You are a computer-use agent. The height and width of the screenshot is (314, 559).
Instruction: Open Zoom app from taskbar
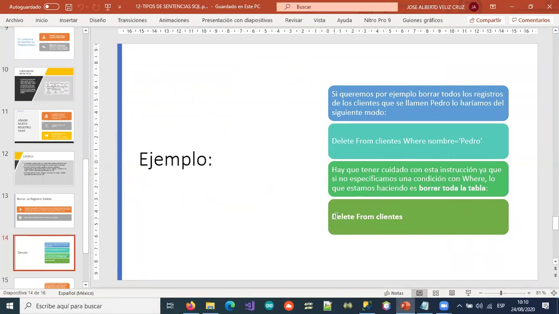444,306
